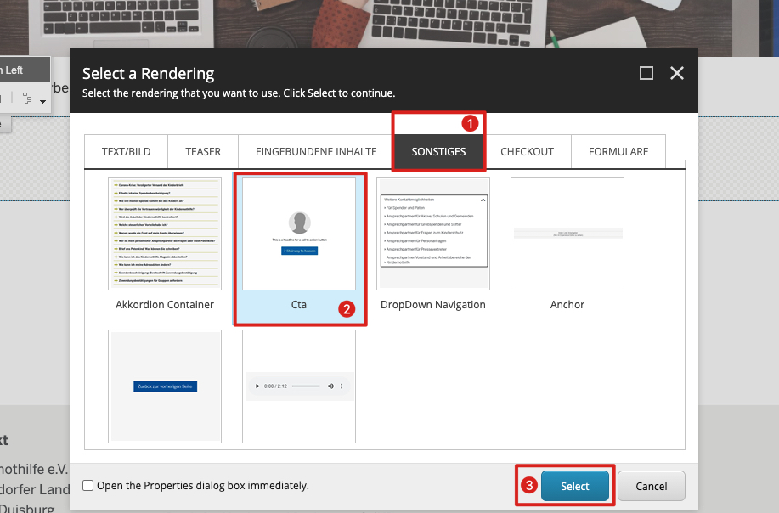Click the audio player progress slider
The image size is (779, 513).
[305, 386]
